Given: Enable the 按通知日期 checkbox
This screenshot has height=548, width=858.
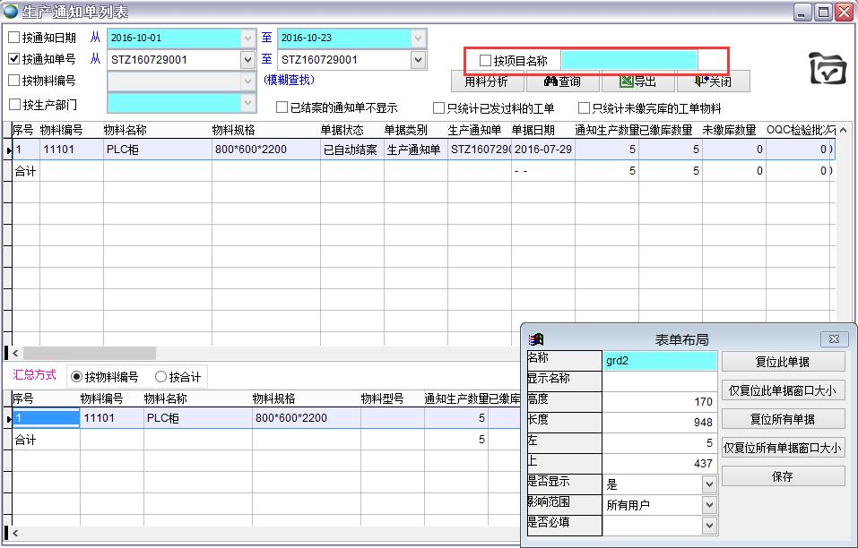Looking at the screenshot, I should pyautogui.click(x=13, y=38).
